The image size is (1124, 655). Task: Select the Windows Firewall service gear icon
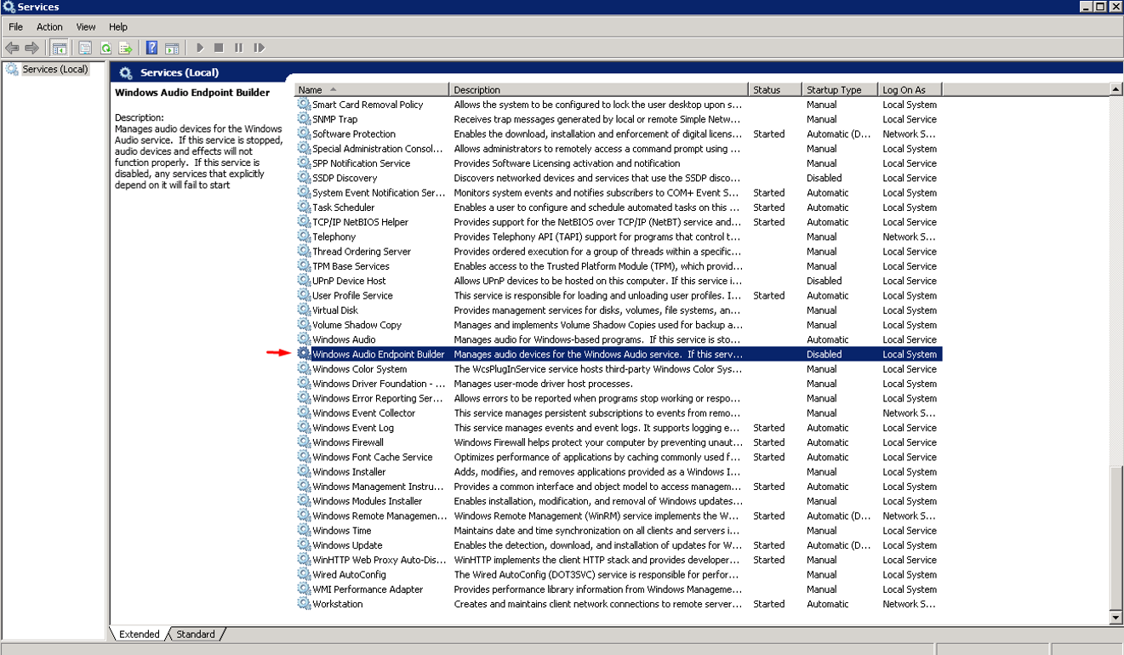point(304,442)
